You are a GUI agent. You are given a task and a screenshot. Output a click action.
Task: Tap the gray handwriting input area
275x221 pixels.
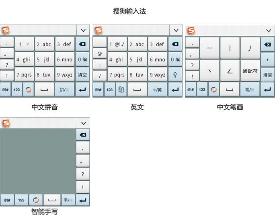(38, 161)
